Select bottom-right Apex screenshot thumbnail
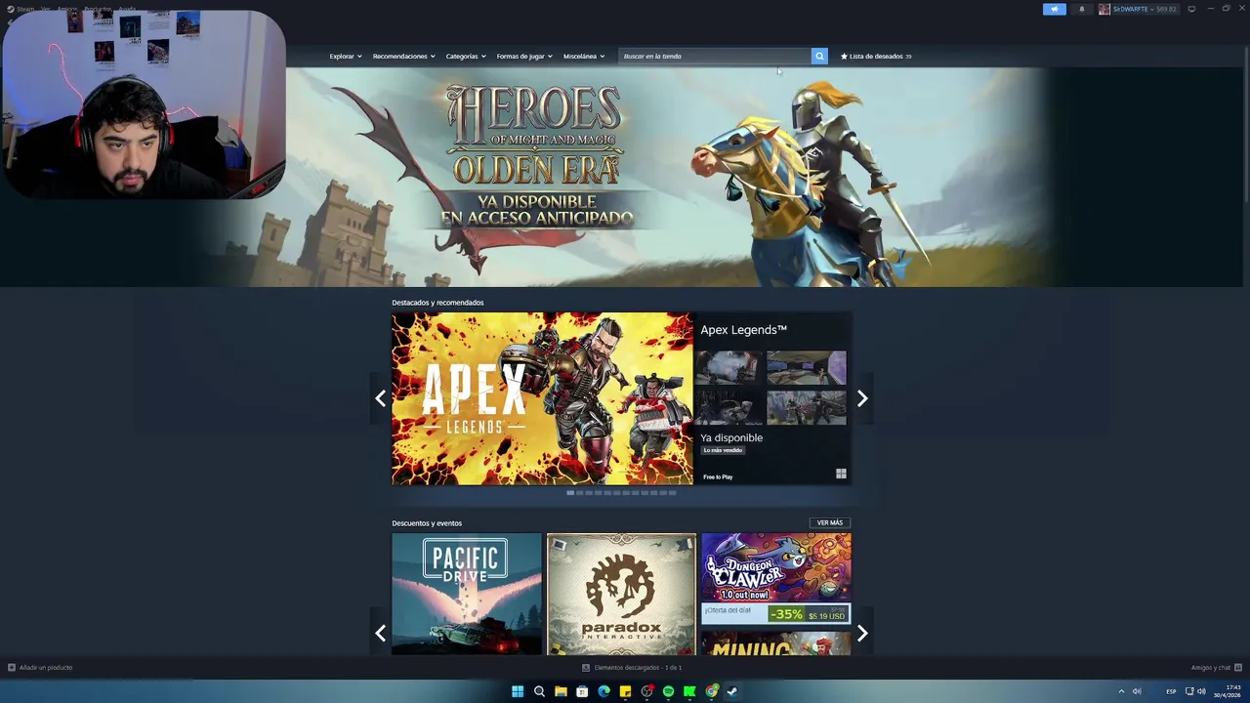Screen dimensions: 1250x703 point(807,407)
